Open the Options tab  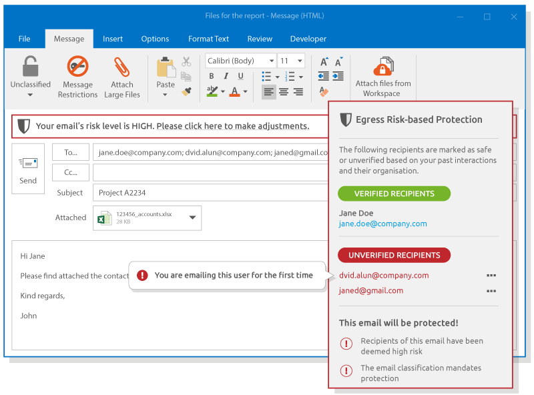pyautogui.click(x=155, y=39)
